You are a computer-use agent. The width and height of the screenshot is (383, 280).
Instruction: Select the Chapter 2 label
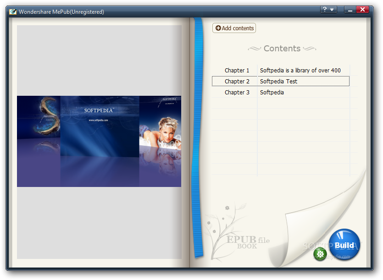point(237,81)
